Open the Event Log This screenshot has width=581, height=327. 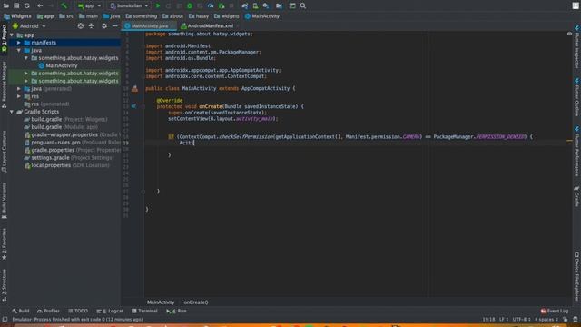[x=555, y=311]
